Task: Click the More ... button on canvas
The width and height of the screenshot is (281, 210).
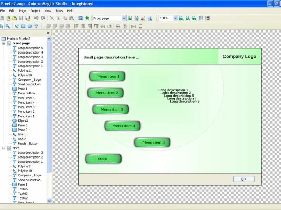Action: click(104, 159)
